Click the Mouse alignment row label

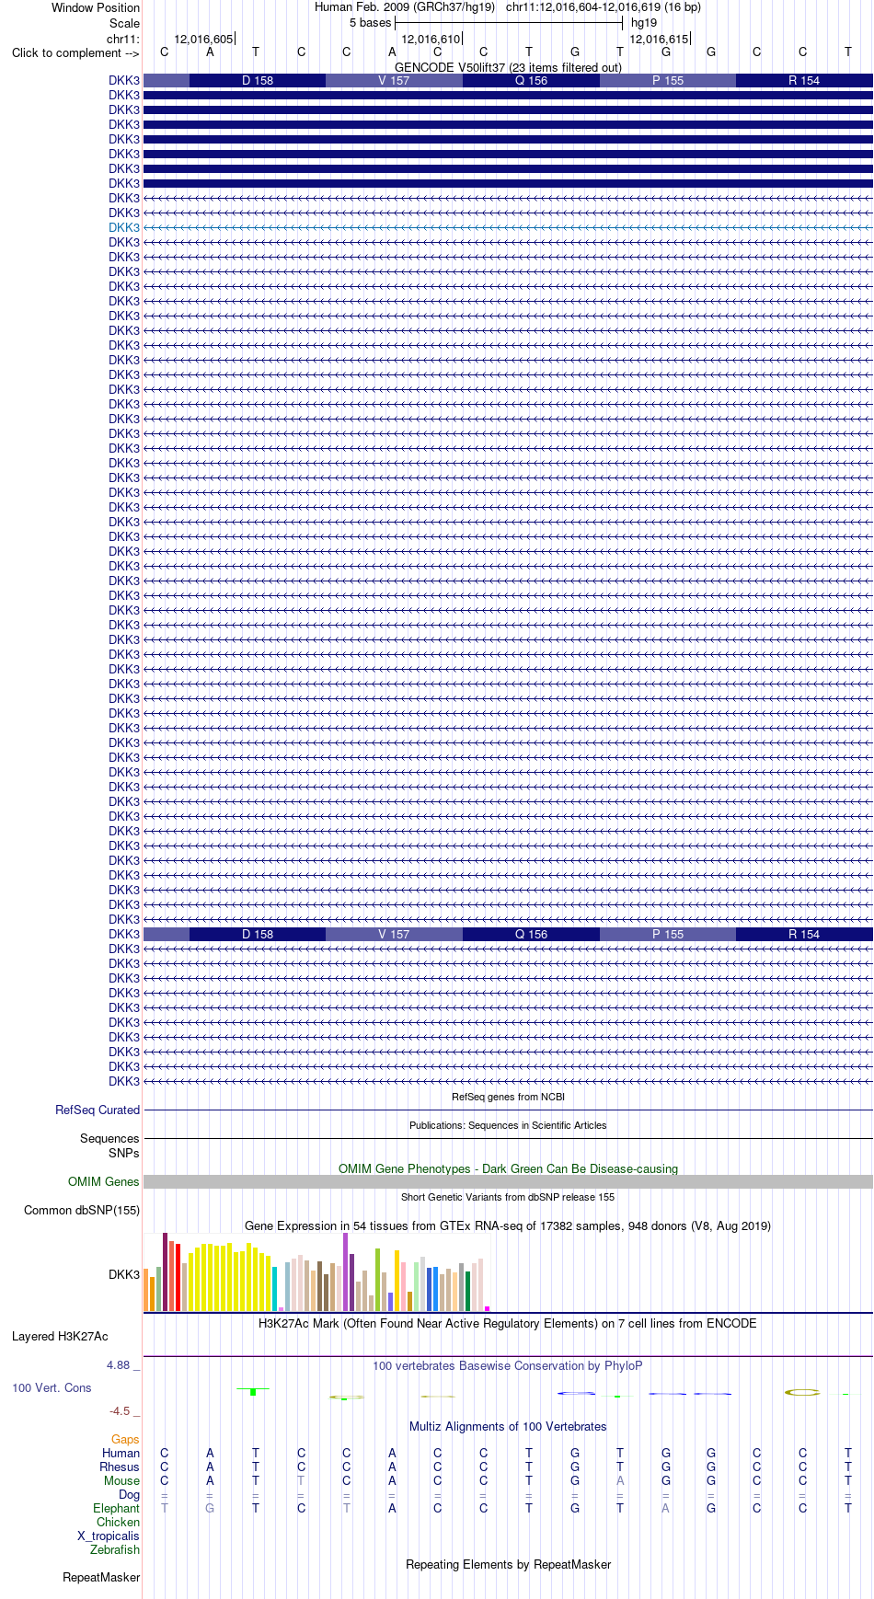(121, 1480)
